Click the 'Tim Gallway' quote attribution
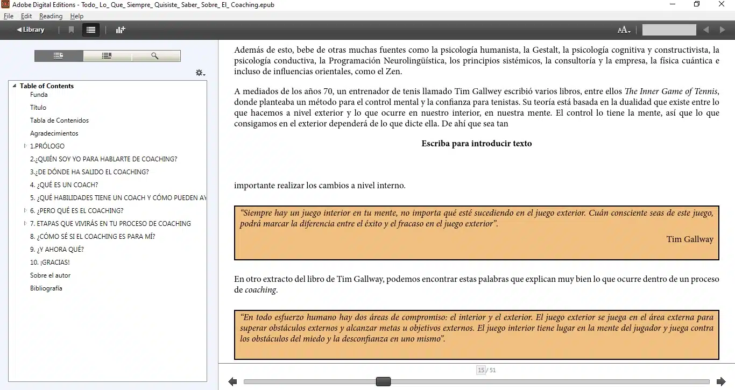 pos(690,239)
